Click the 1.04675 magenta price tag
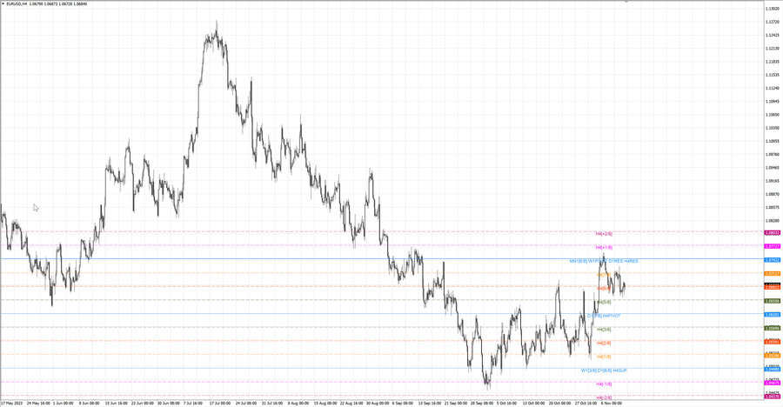This screenshot has height=407, width=783. pos(773,383)
